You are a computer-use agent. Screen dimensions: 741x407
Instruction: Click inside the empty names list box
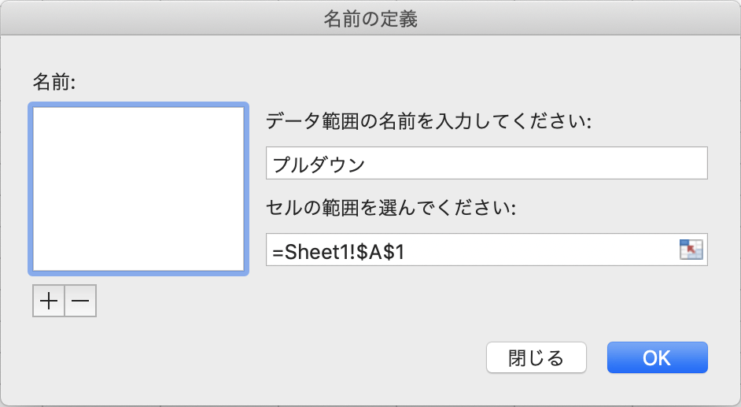coord(138,189)
